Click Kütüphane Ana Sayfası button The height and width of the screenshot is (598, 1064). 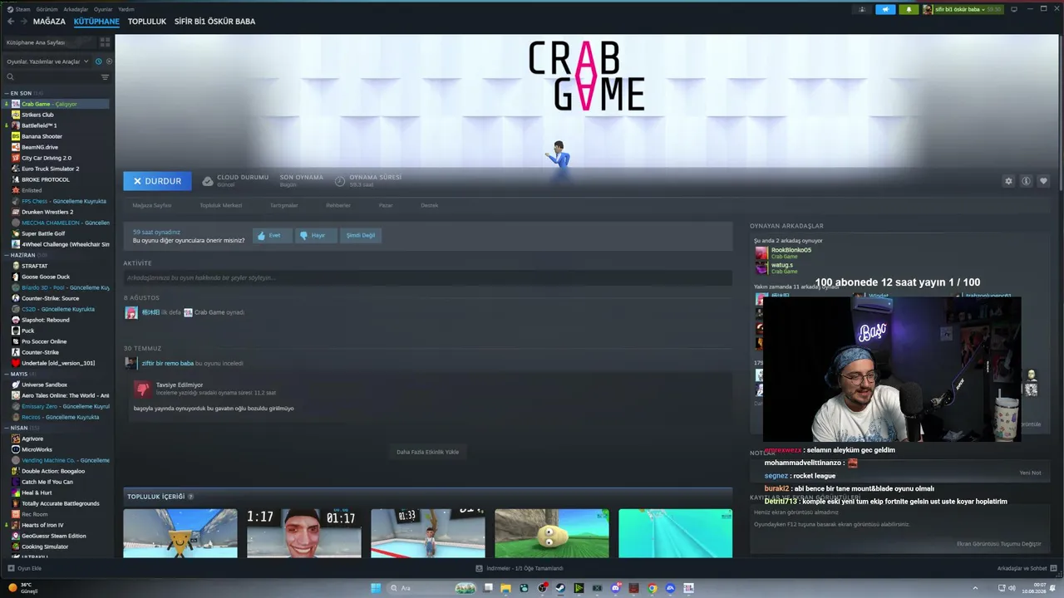[x=48, y=42]
